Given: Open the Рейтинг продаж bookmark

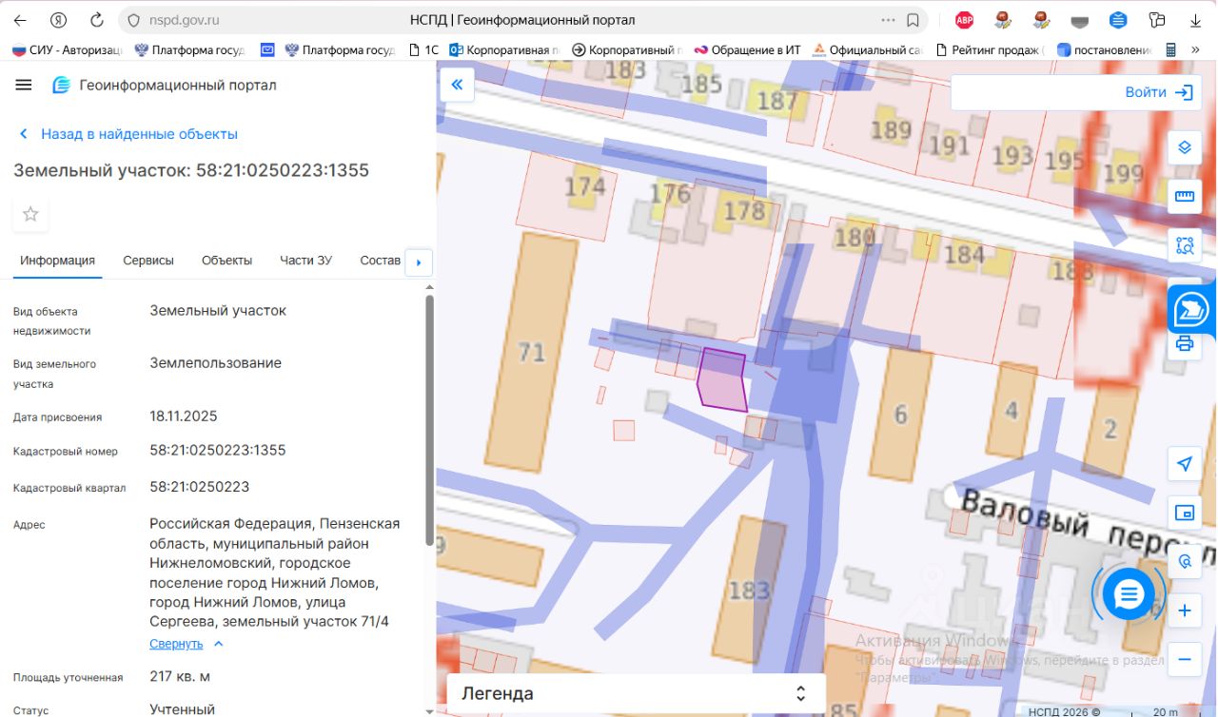Looking at the screenshot, I should click(991, 49).
